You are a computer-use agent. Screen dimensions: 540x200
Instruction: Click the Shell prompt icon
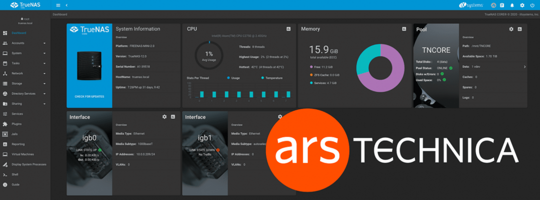click(x=5, y=175)
